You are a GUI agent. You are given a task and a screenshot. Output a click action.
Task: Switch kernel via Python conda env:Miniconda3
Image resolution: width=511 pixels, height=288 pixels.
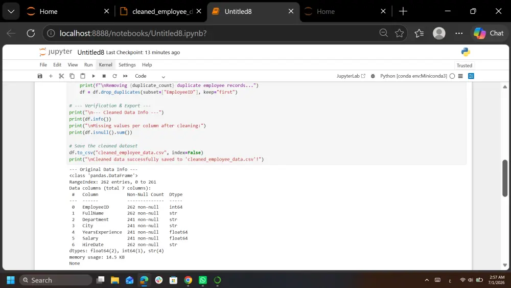point(413,76)
